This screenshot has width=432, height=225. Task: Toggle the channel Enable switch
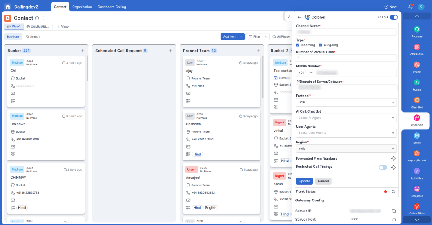pos(393,17)
